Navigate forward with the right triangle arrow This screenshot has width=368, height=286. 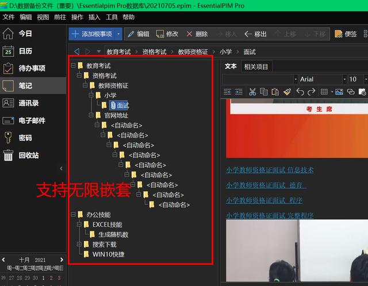(x=88, y=51)
